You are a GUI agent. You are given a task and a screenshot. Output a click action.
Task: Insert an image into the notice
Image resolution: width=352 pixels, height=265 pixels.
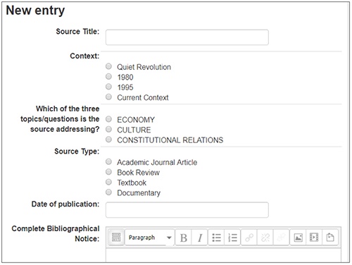click(298, 238)
